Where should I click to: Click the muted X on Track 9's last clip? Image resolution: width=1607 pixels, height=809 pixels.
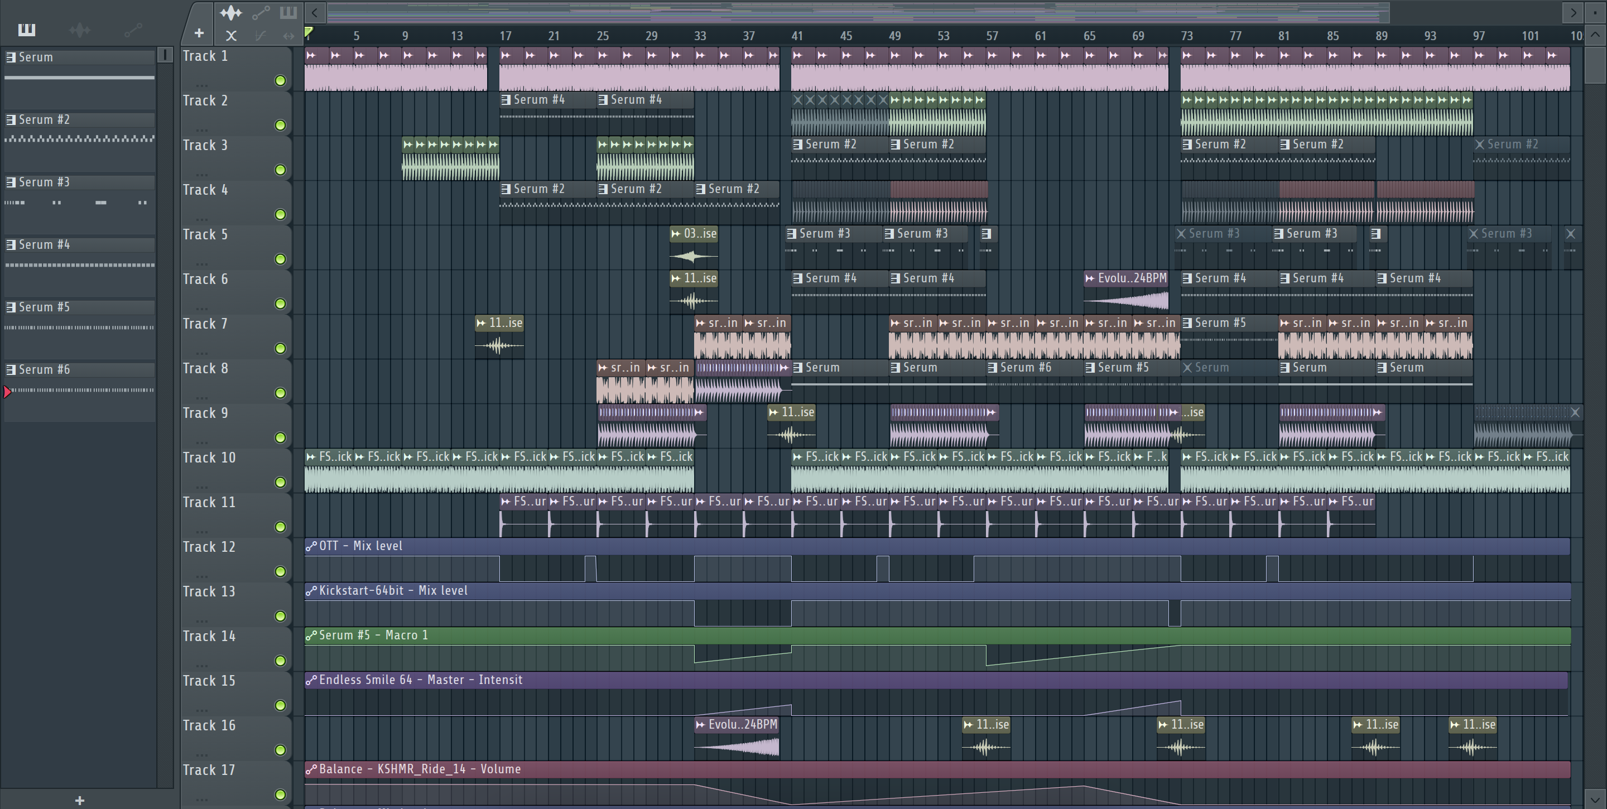(1575, 412)
